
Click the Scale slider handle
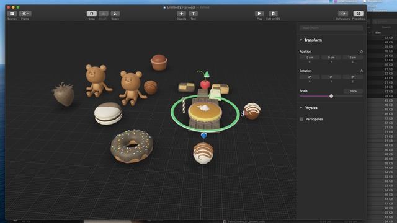[x=331, y=96]
